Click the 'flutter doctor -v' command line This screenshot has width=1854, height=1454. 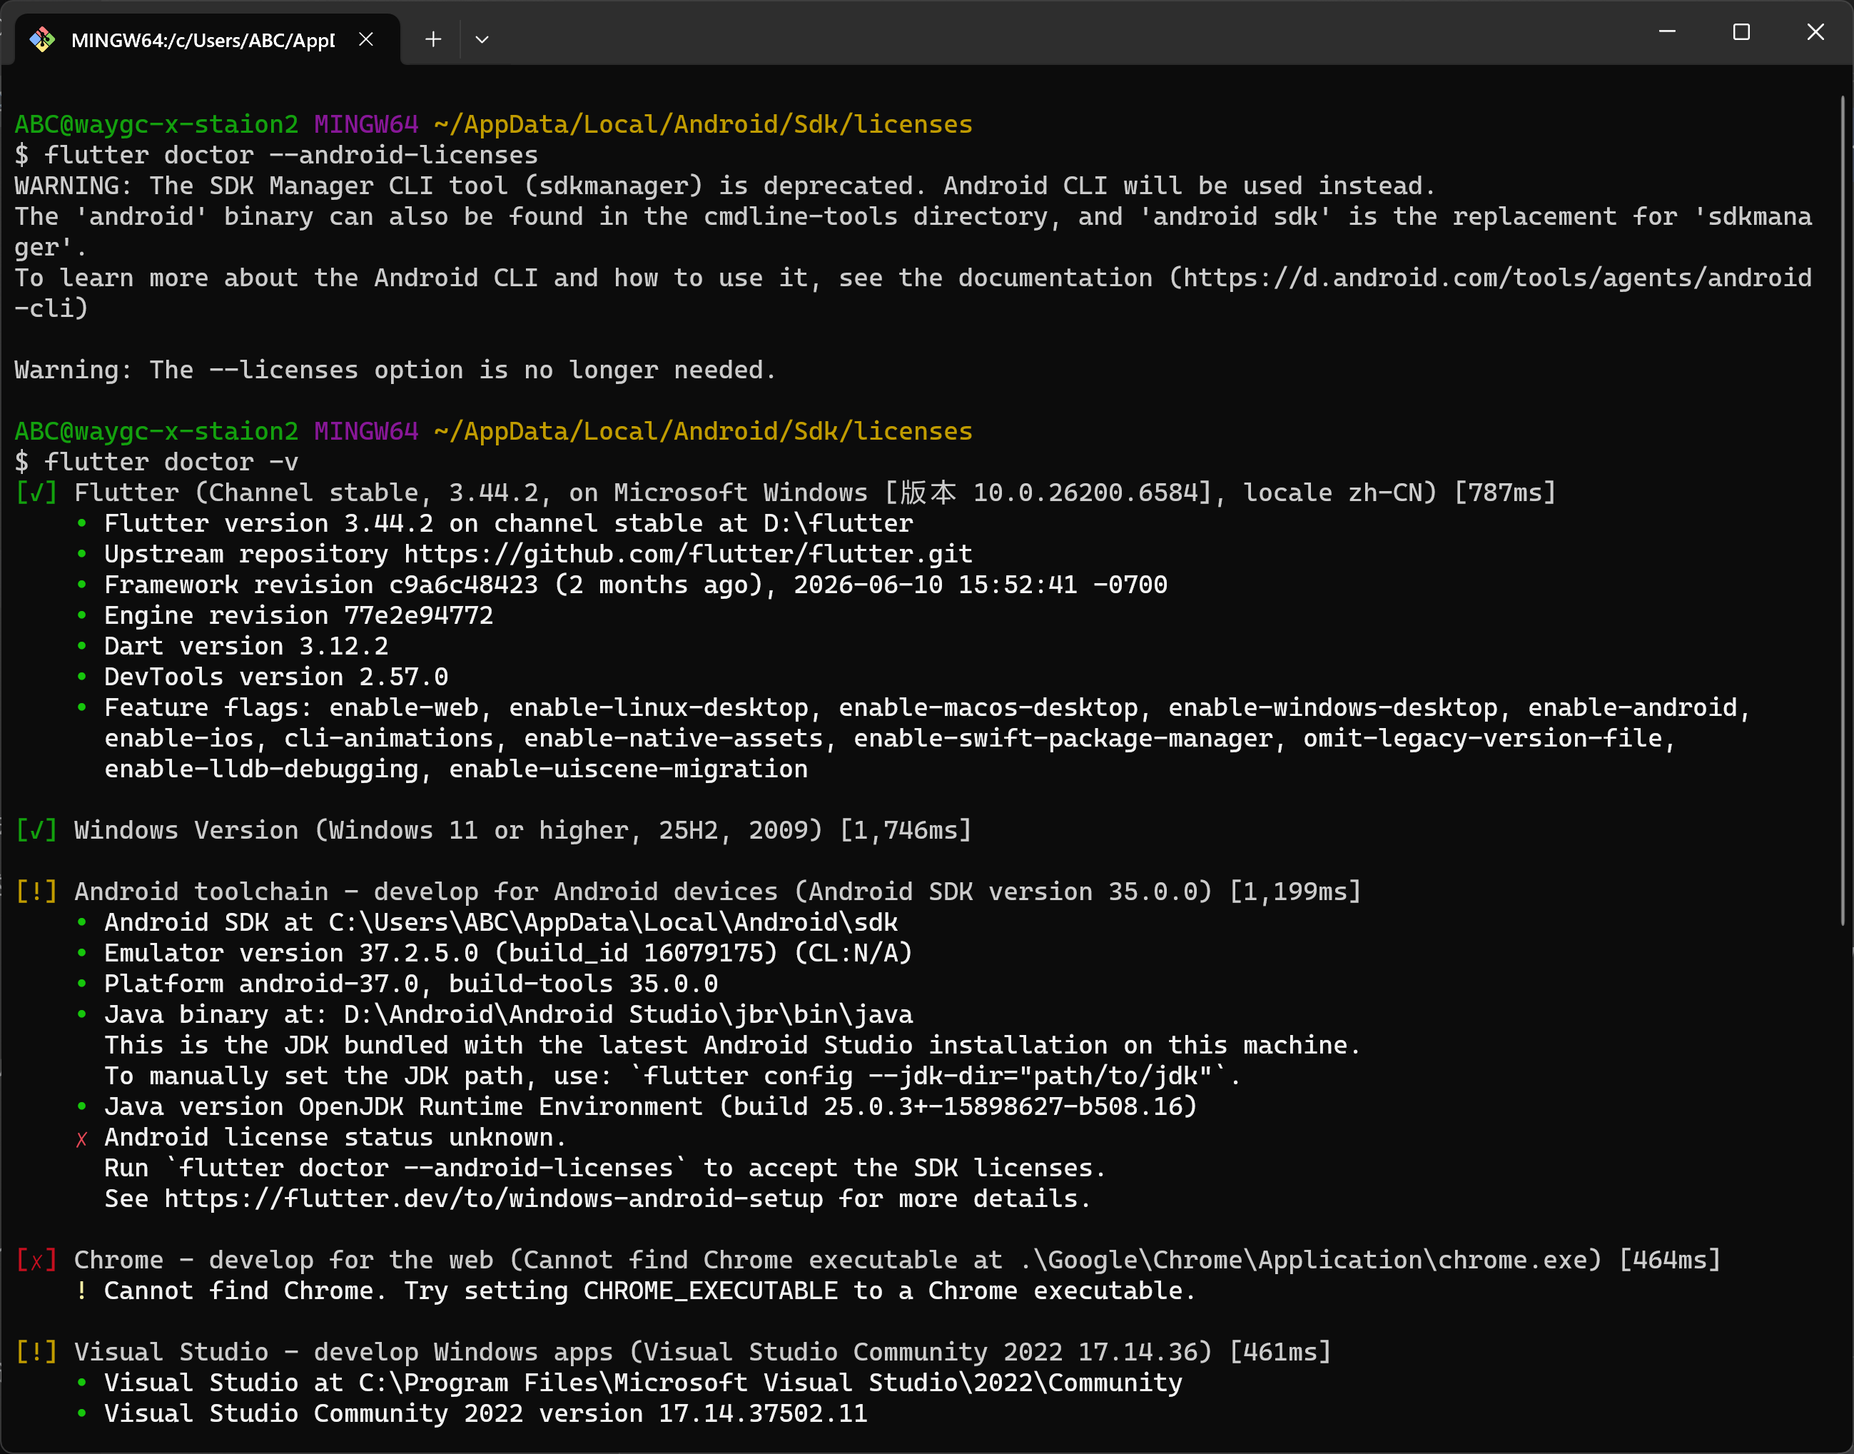(x=156, y=463)
